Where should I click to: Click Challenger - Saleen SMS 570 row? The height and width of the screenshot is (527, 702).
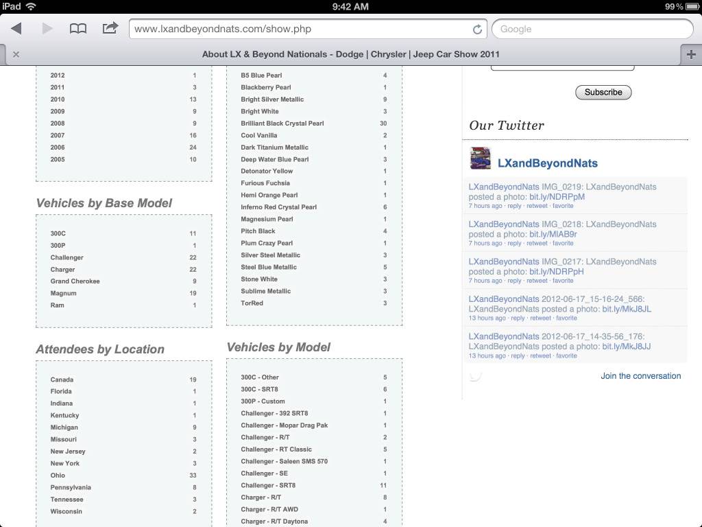[x=314, y=461]
